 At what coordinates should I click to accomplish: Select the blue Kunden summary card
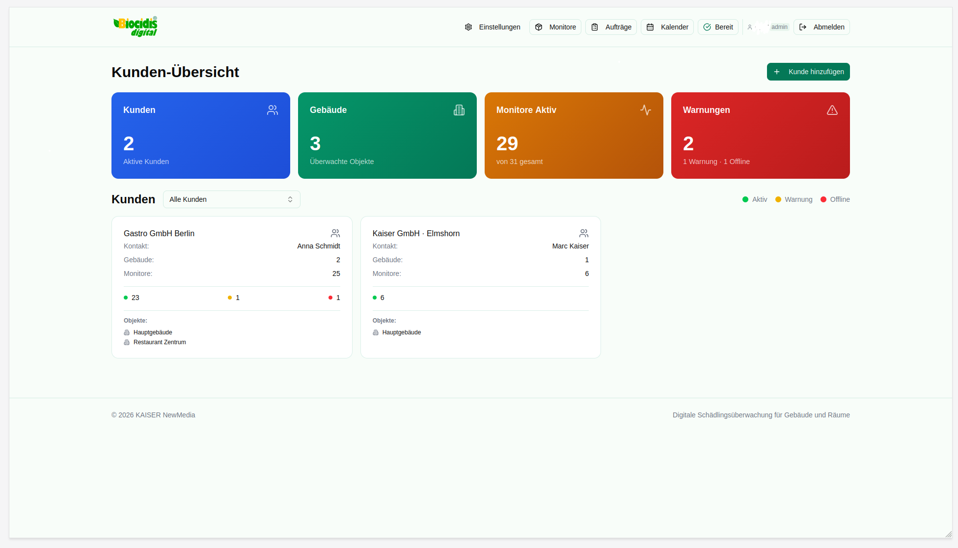201,136
